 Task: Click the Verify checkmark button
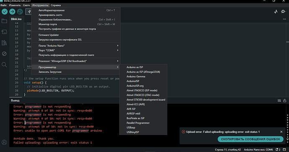(x=5, y=12)
